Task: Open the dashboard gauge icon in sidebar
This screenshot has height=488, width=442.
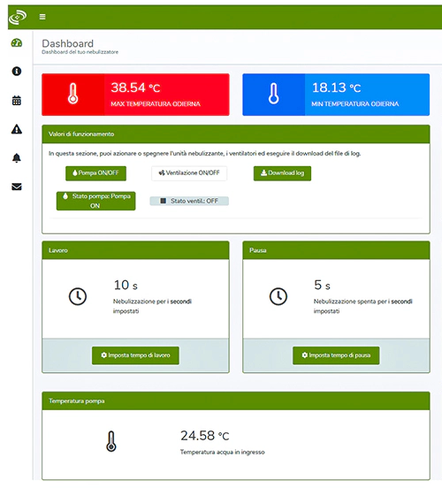Action: tap(17, 42)
